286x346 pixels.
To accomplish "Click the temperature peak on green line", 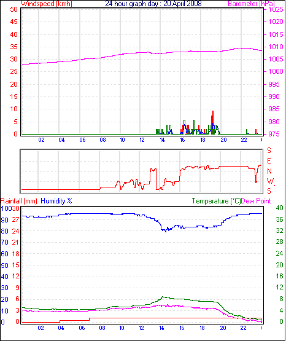I will 163,297.
